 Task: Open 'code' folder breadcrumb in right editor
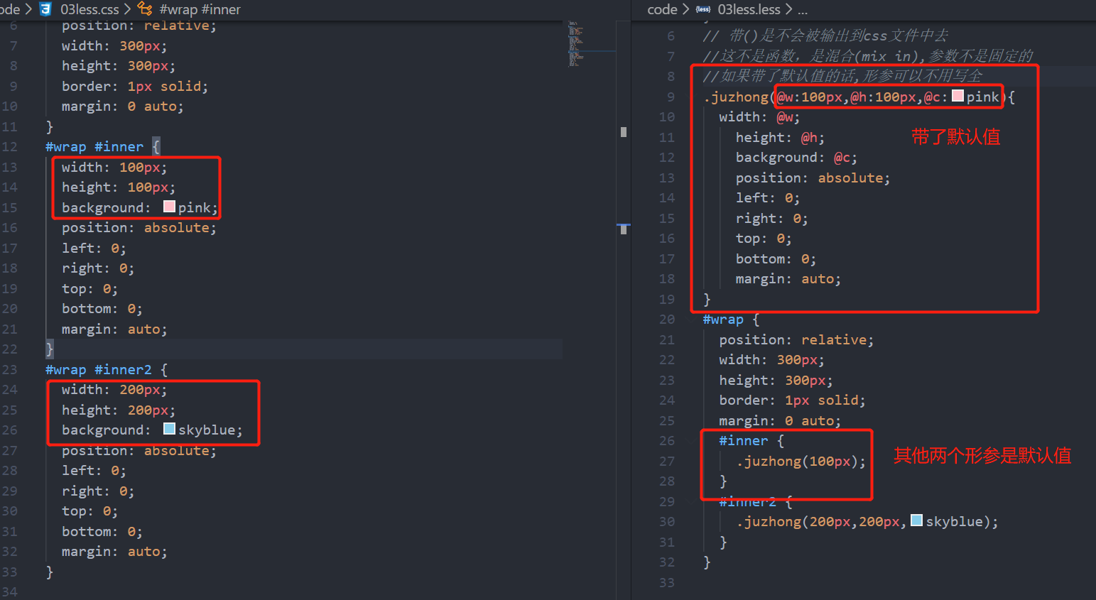tap(662, 9)
